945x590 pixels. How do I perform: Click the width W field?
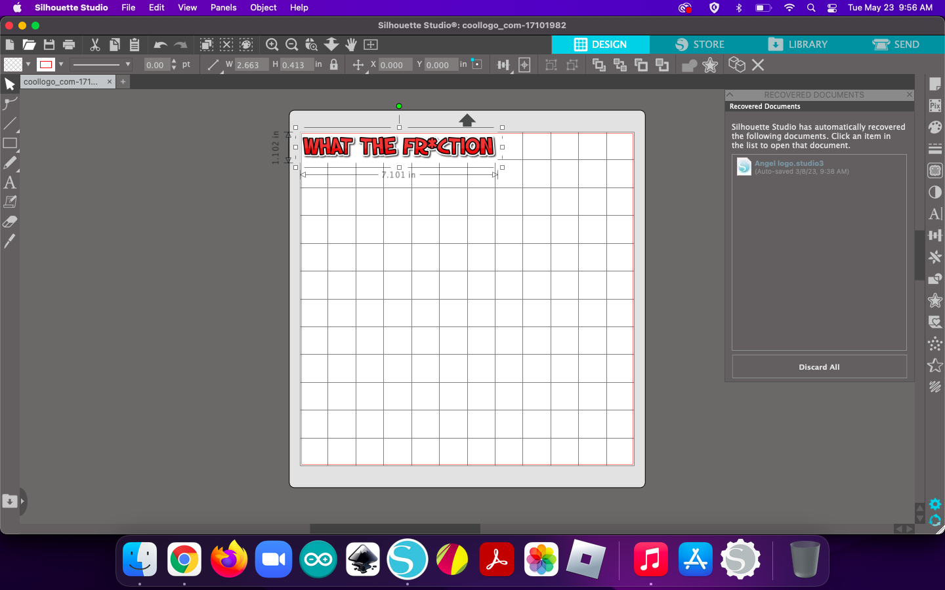coord(251,65)
